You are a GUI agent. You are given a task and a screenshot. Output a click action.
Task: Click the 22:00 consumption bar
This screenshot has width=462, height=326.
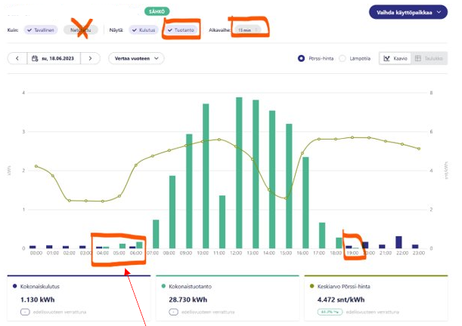398,242
